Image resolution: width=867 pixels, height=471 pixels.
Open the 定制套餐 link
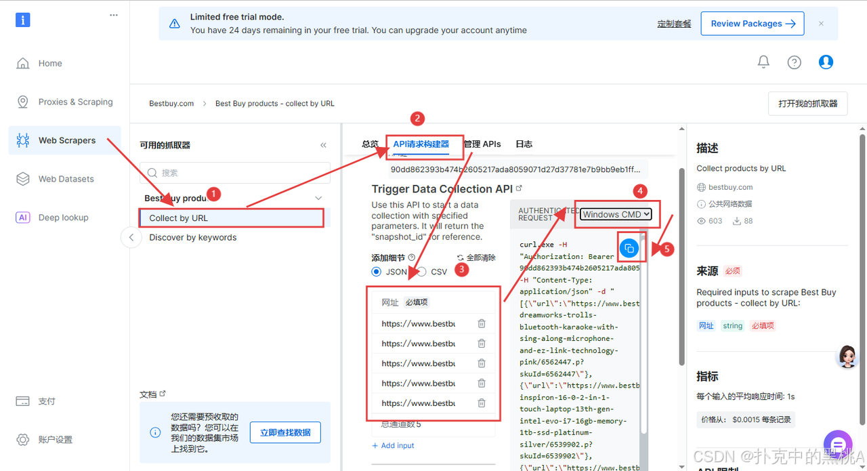674,24
